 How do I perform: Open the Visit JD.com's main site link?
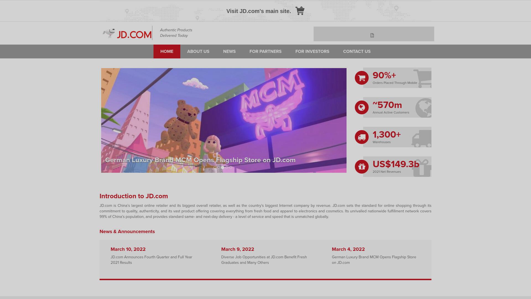pyautogui.click(x=259, y=11)
